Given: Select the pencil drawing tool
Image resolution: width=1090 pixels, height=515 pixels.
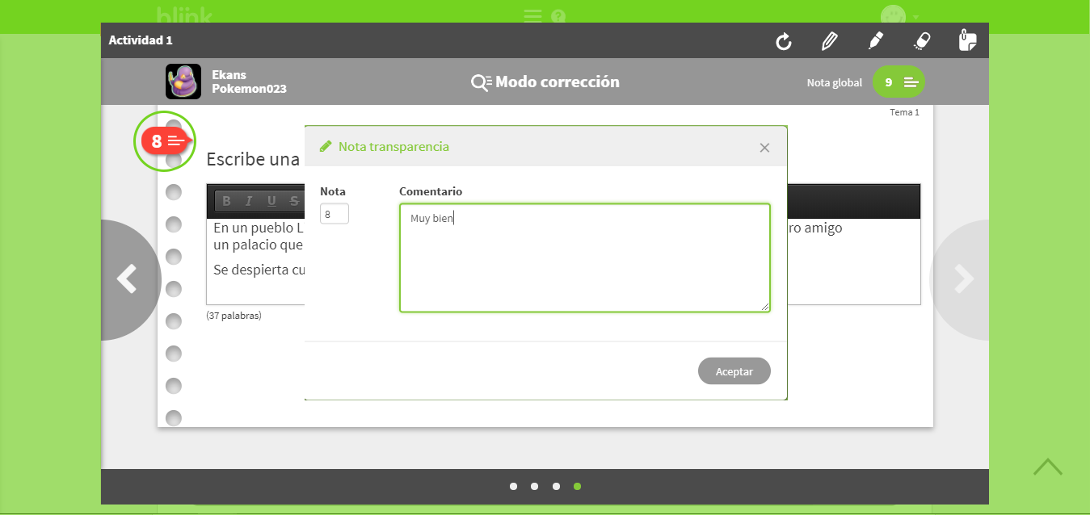Looking at the screenshot, I should pos(829,41).
